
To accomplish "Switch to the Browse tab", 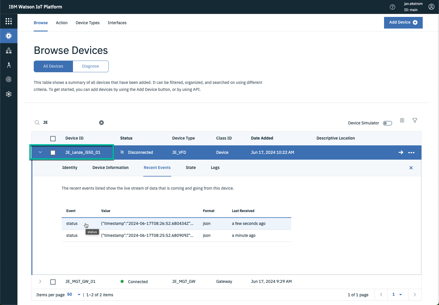I will pyautogui.click(x=41, y=23).
